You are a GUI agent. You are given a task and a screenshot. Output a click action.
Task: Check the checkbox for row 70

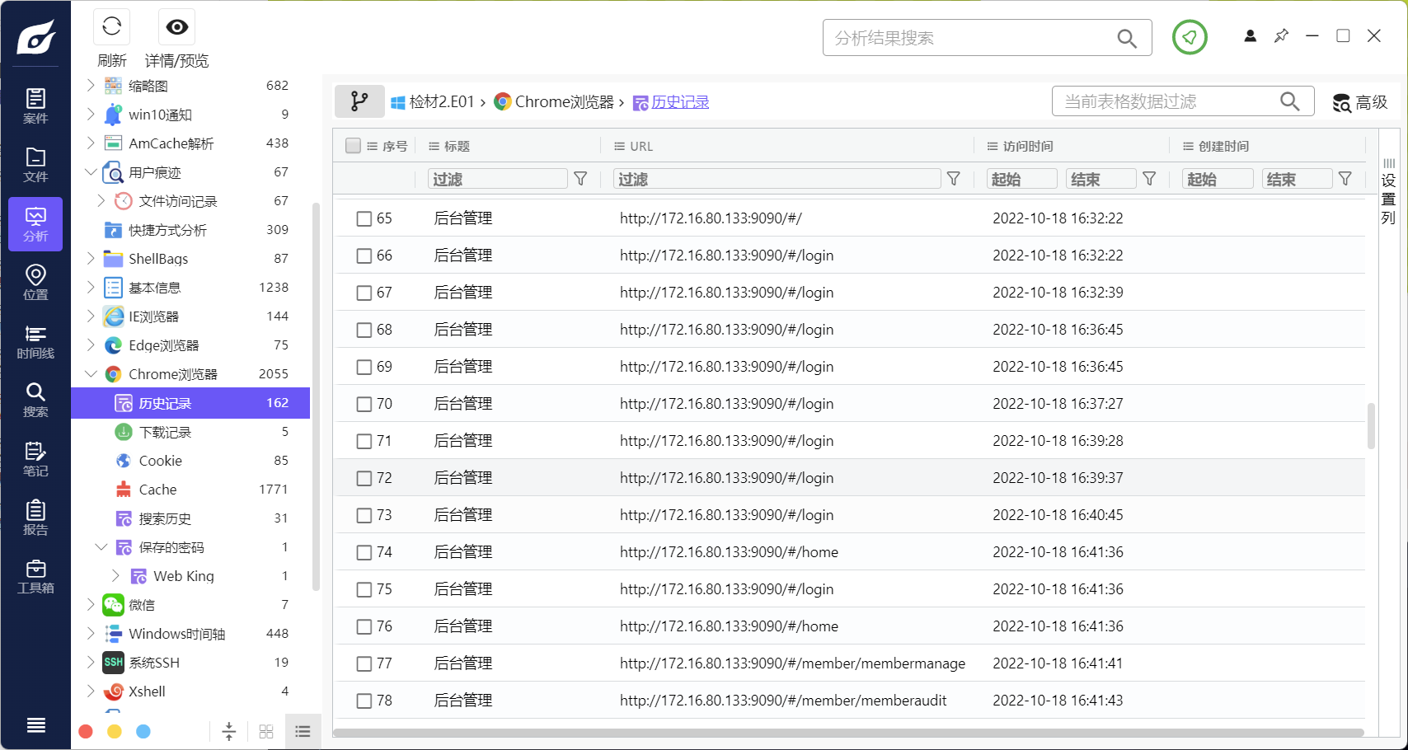364,404
